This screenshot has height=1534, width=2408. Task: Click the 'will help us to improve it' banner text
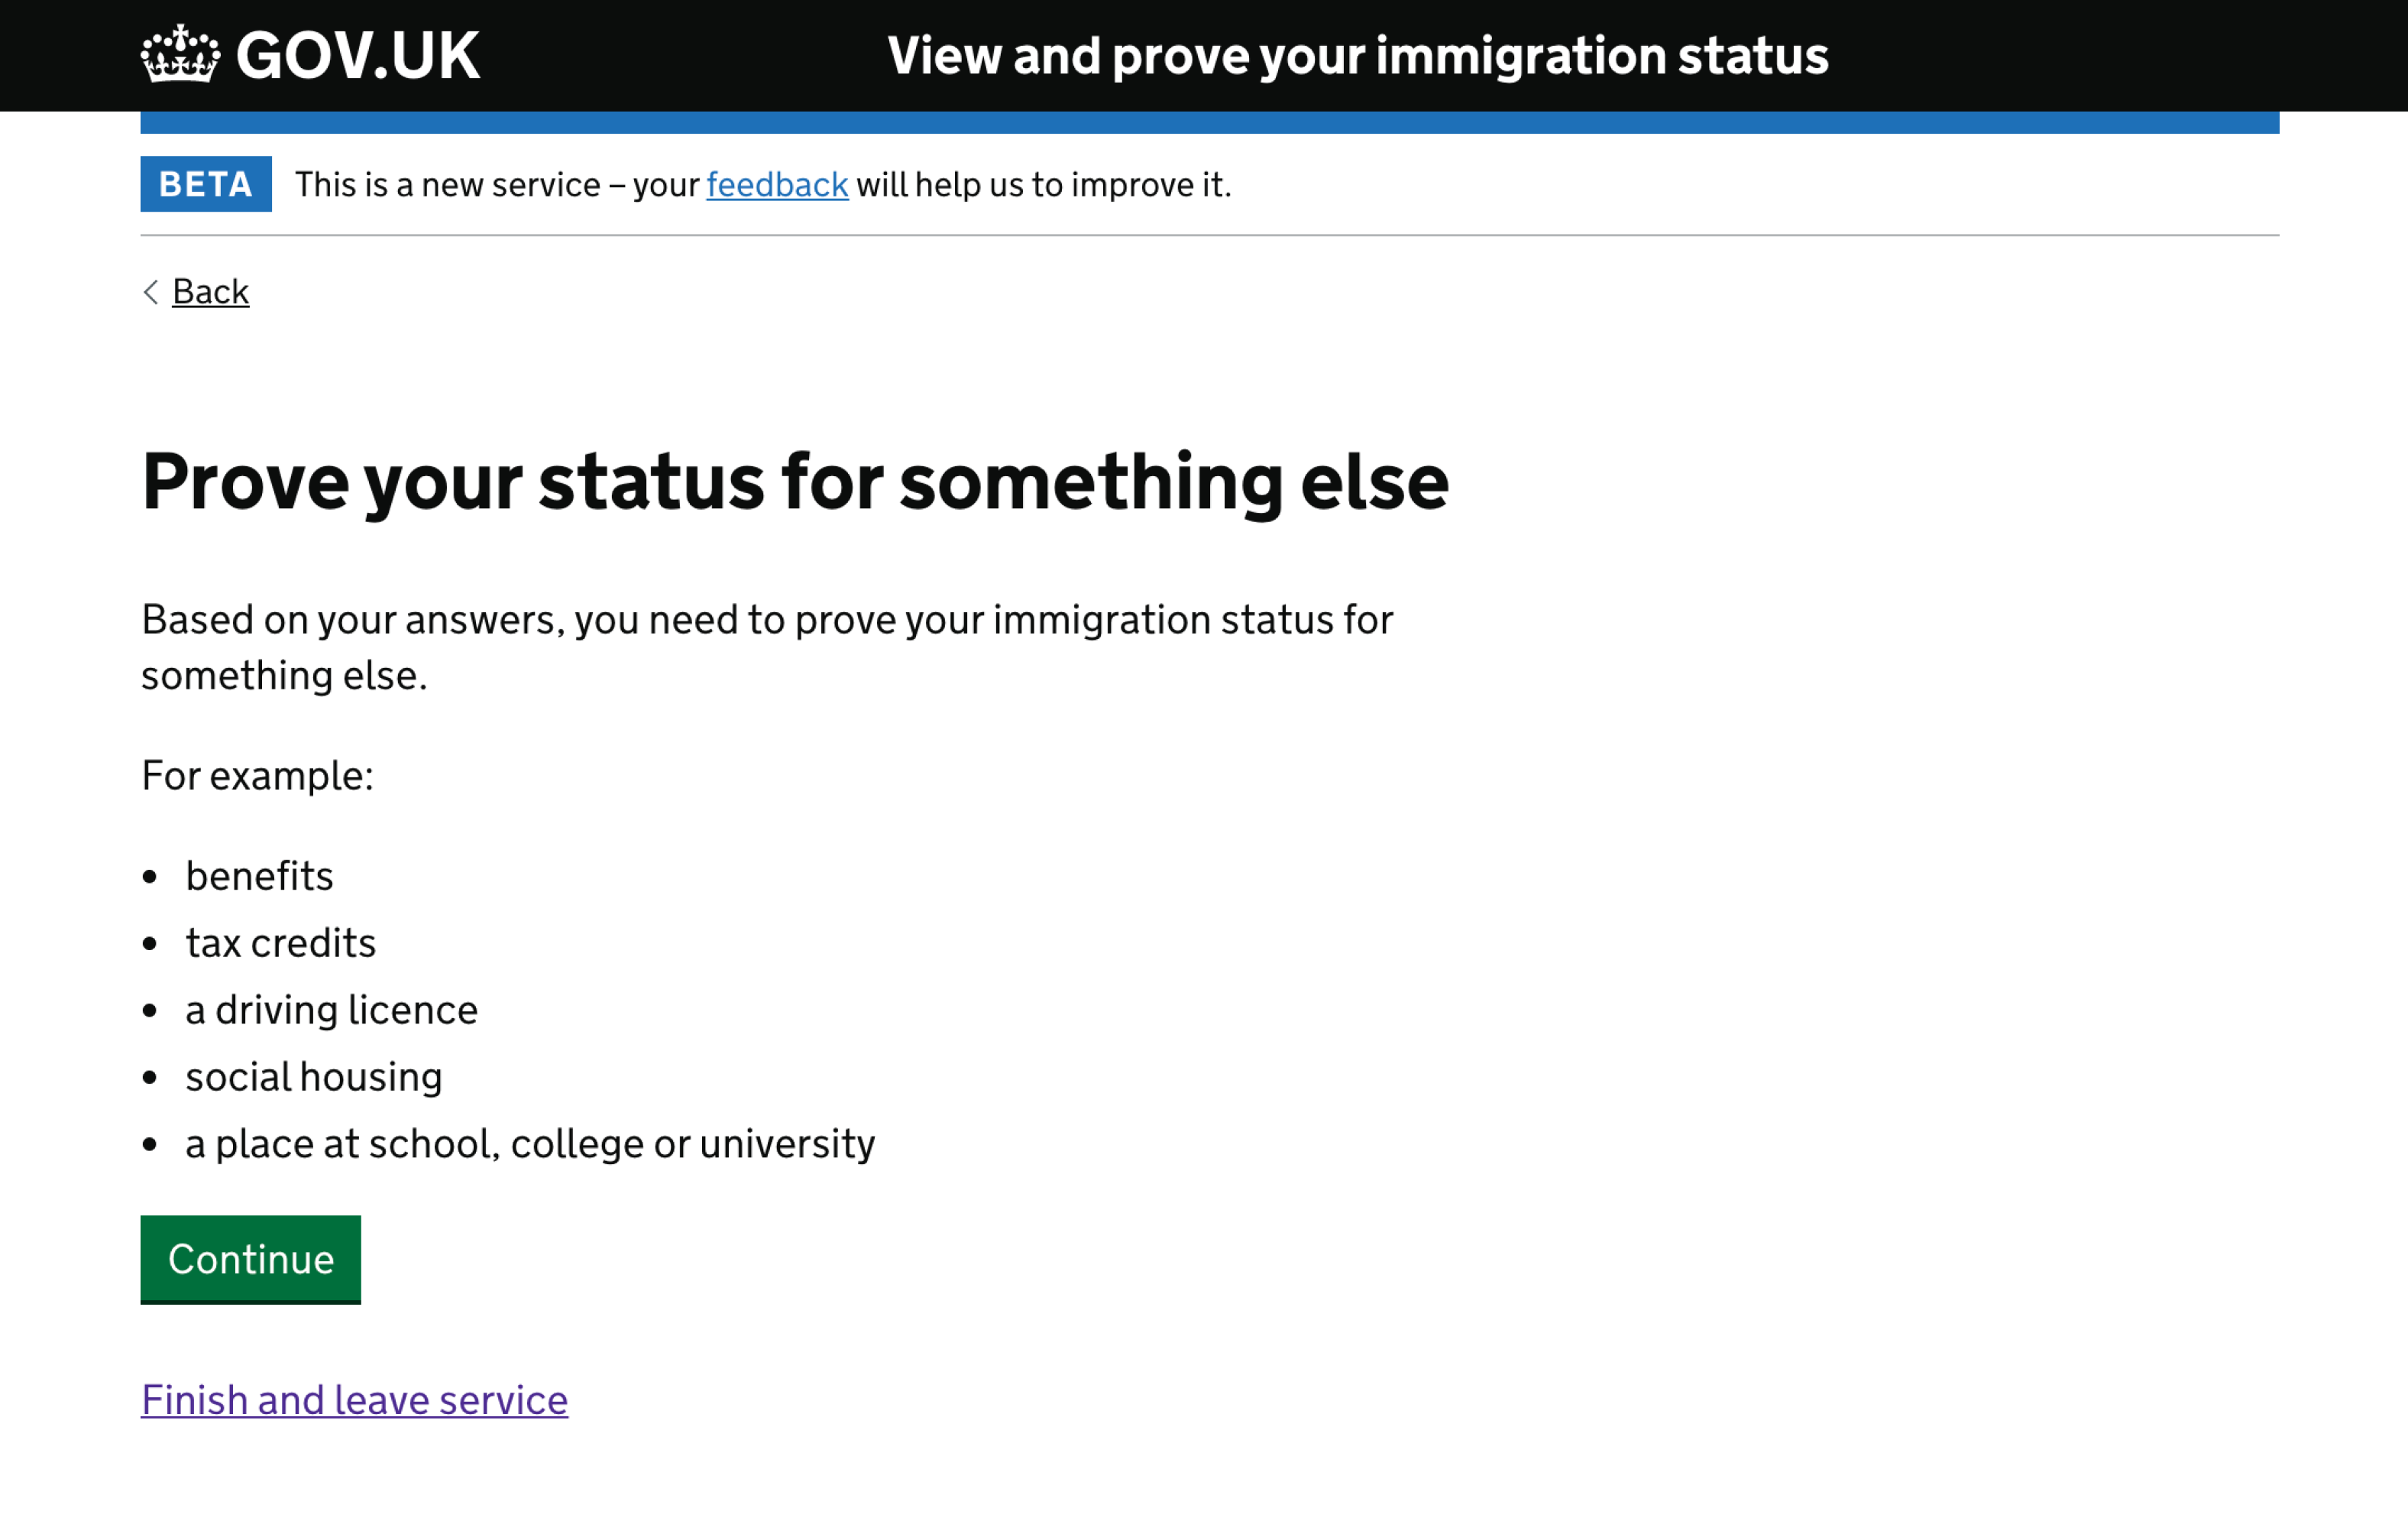(1044, 185)
